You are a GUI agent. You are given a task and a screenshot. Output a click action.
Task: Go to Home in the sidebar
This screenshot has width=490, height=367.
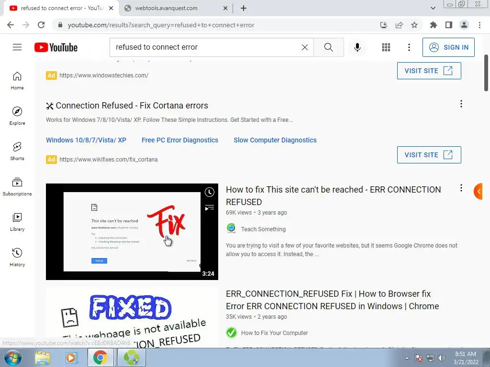tap(17, 80)
